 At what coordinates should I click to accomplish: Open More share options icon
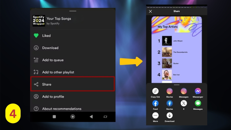(155, 115)
